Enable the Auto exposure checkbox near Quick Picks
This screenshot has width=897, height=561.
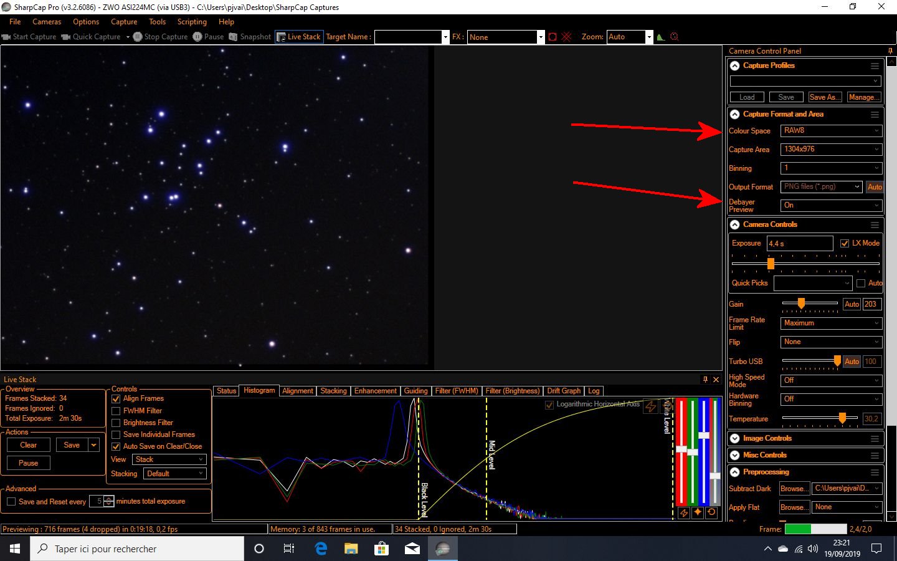[x=861, y=283]
